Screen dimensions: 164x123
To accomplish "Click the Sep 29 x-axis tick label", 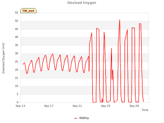I will pyautogui.click(x=134, y=106).
